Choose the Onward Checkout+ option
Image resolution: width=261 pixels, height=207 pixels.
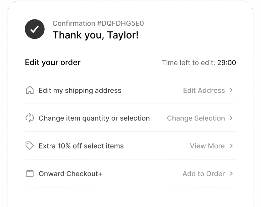click(70, 174)
